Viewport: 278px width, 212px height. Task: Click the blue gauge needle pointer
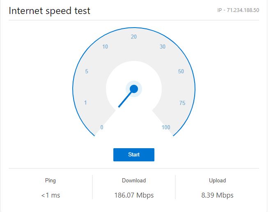[x=126, y=99]
